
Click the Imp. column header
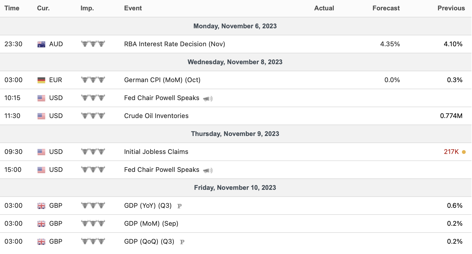[87, 8]
